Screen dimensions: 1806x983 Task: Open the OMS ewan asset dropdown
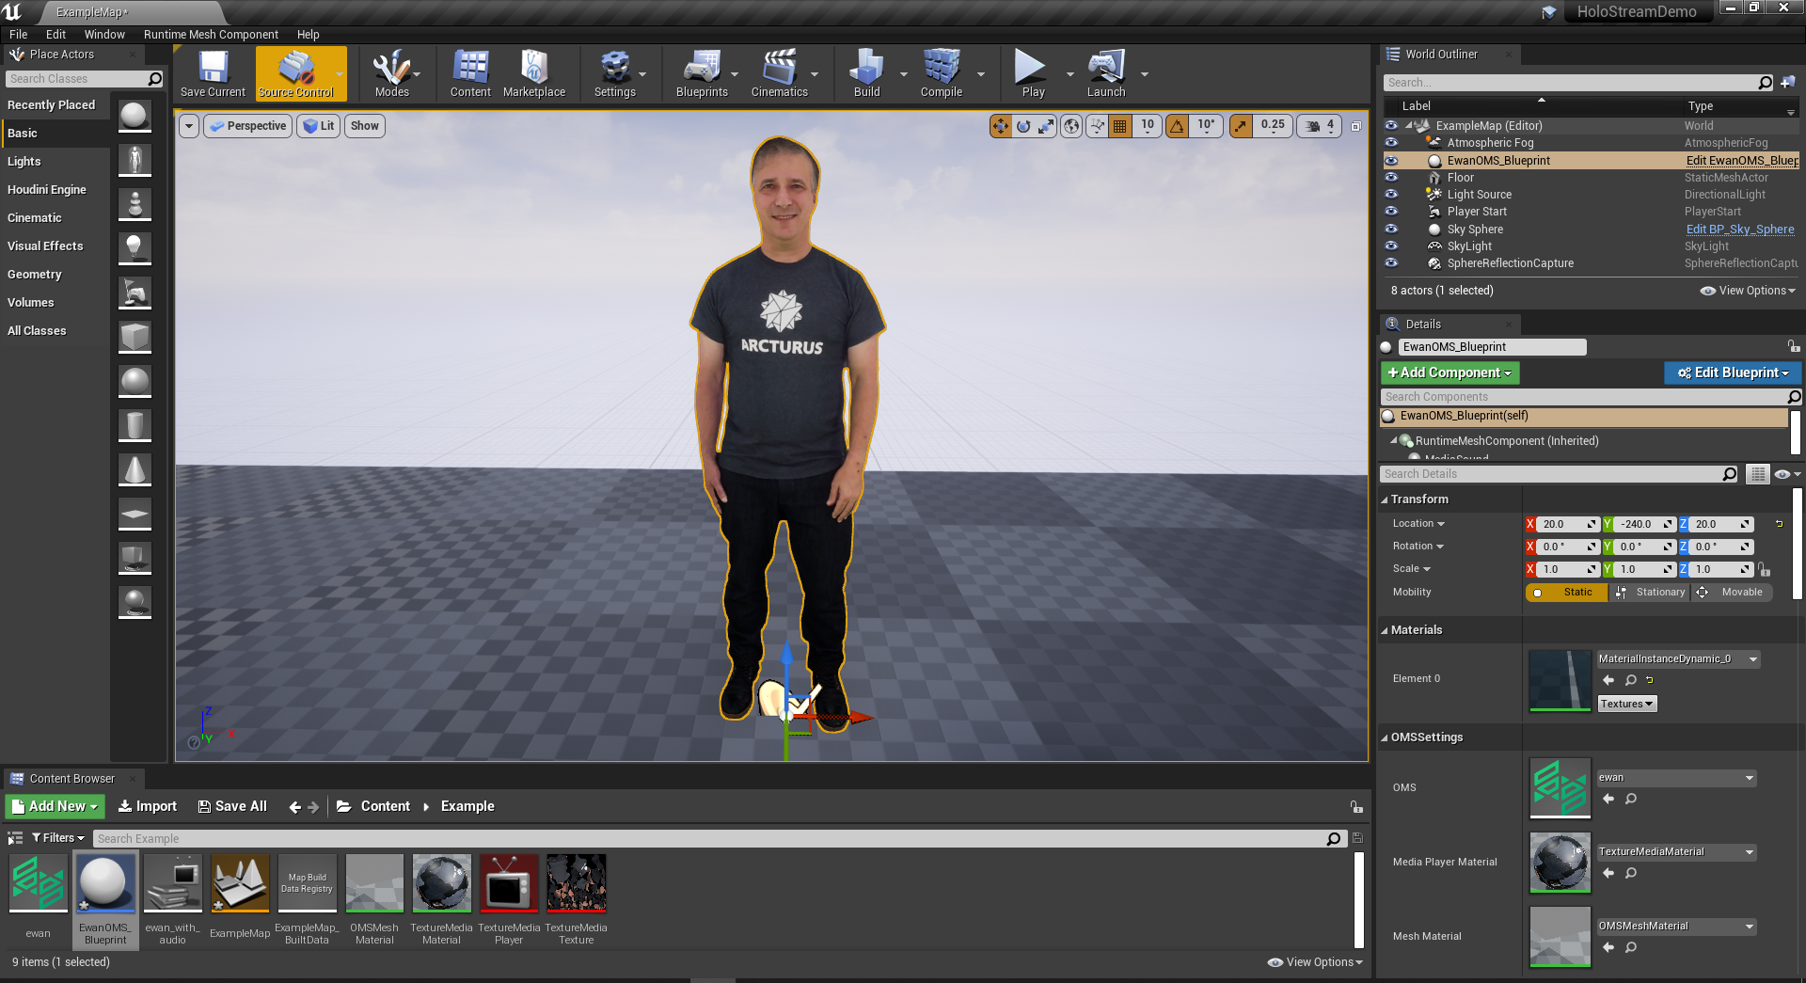coord(1676,778)
